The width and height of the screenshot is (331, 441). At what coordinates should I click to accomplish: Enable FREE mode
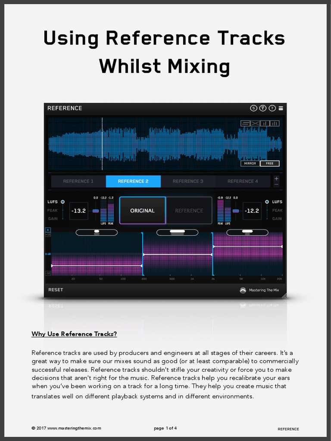270,163
